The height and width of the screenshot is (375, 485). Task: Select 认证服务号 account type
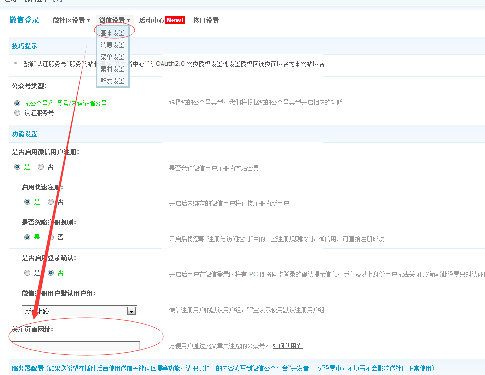click(17, 113)
